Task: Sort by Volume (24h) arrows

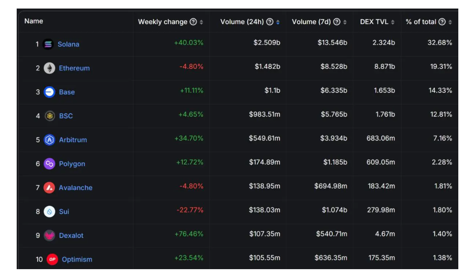Action: [278, 22]
